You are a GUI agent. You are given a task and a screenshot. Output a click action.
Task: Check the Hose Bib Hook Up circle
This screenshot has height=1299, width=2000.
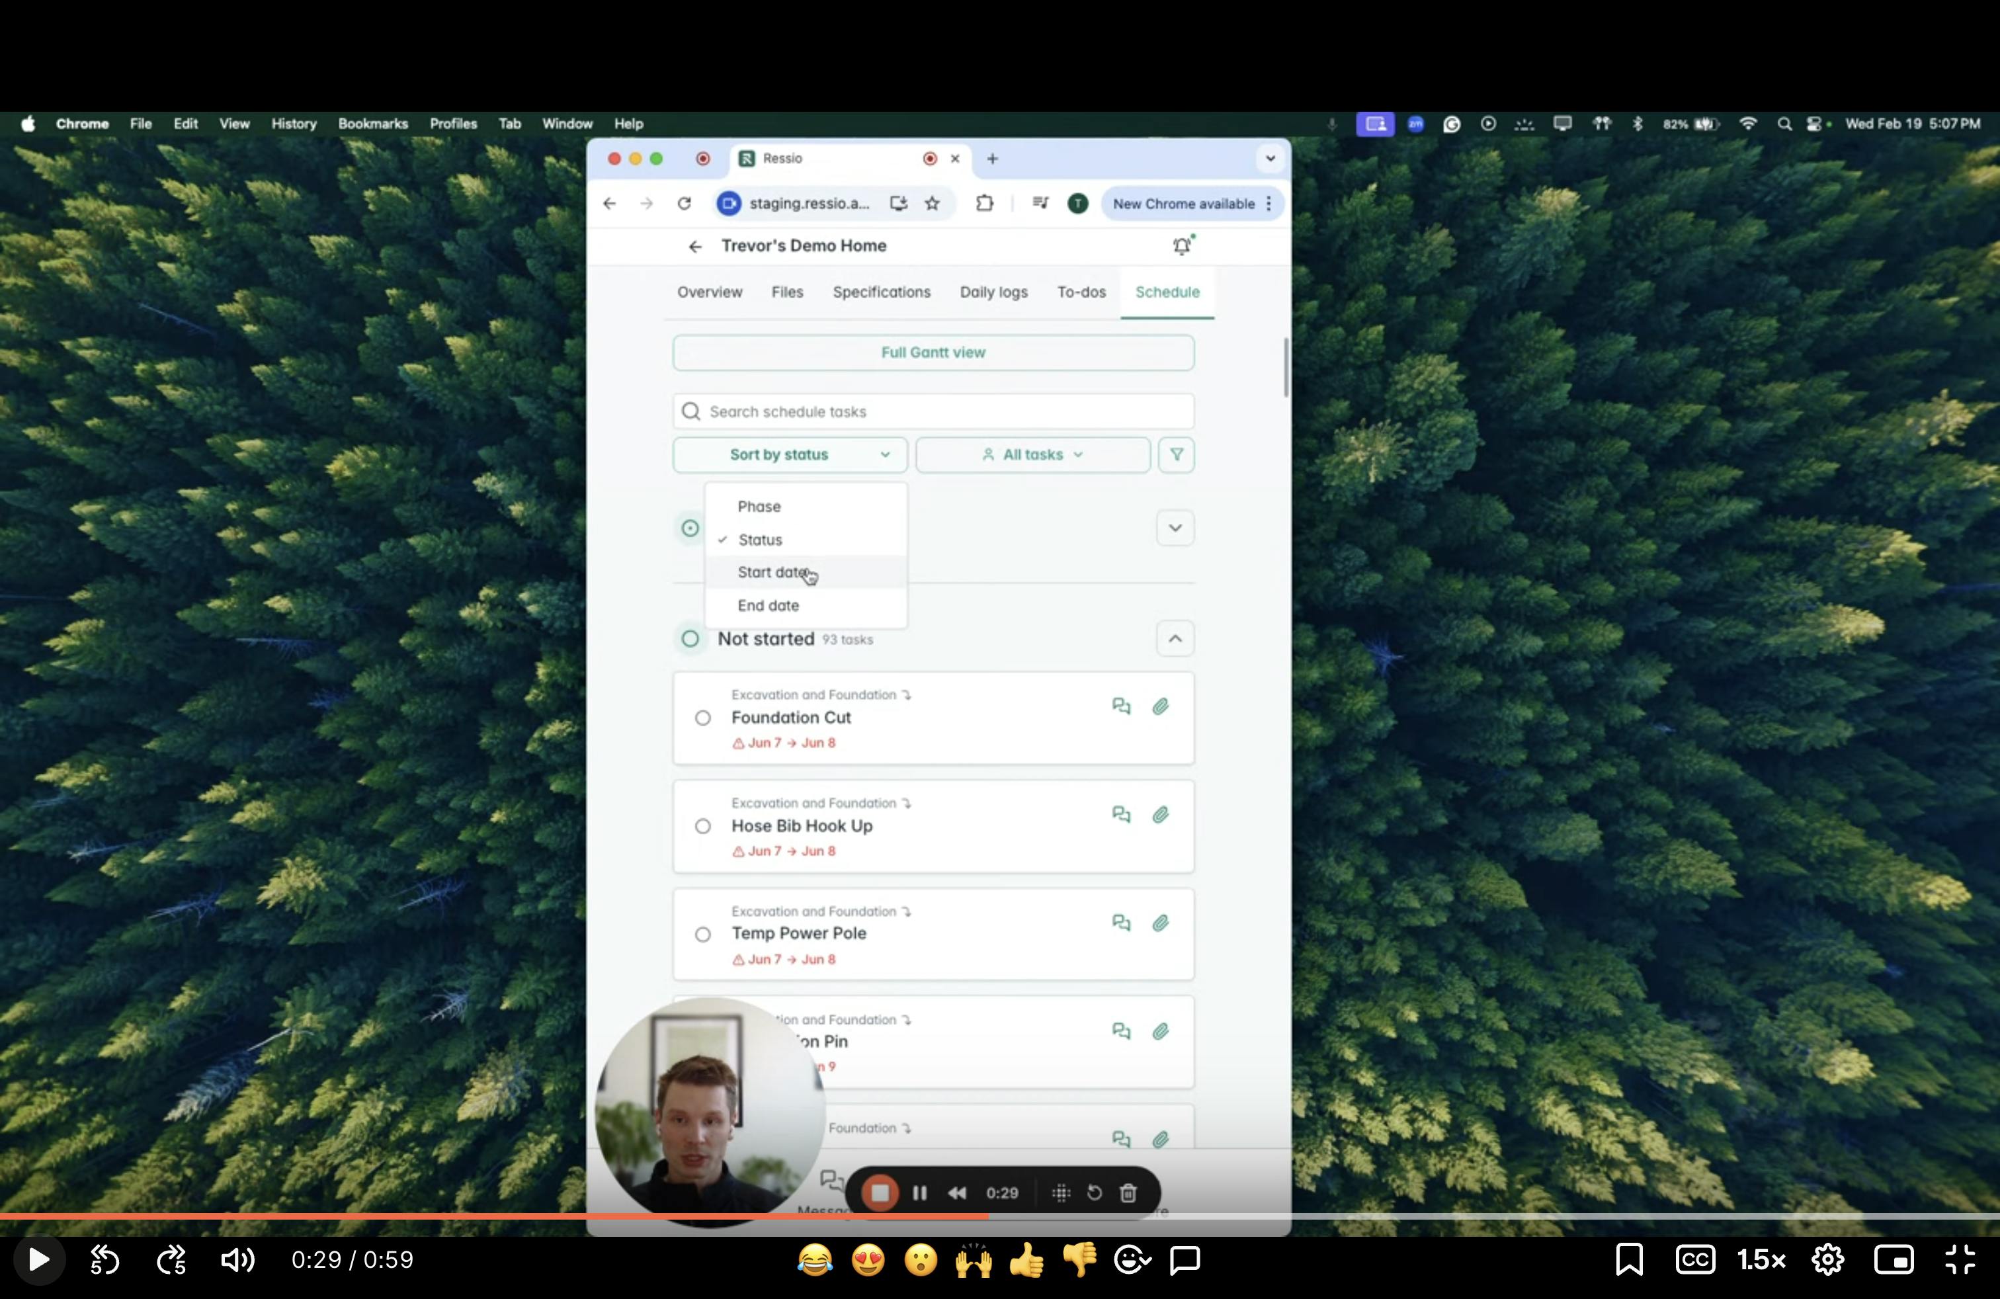click(702, 827)
